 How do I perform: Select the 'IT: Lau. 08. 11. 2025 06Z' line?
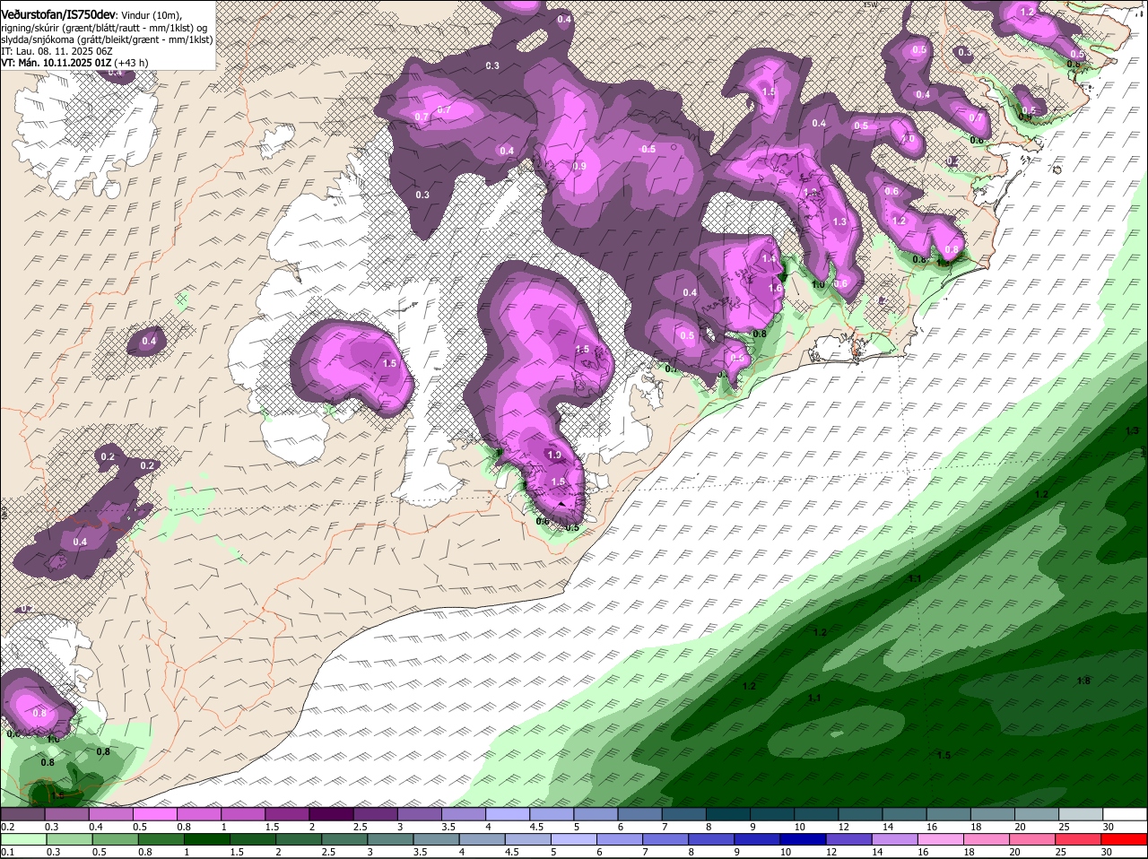pyautogui.click(x=57, y=51)
